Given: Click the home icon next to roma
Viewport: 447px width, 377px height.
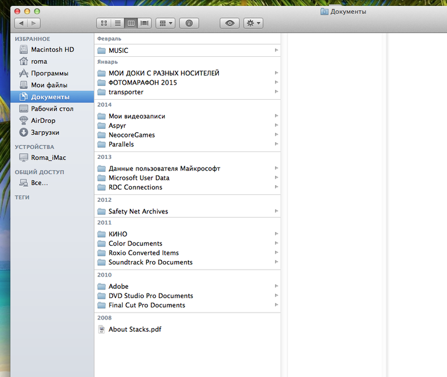Looking at the screenshot, I should [x=23, y=61].
